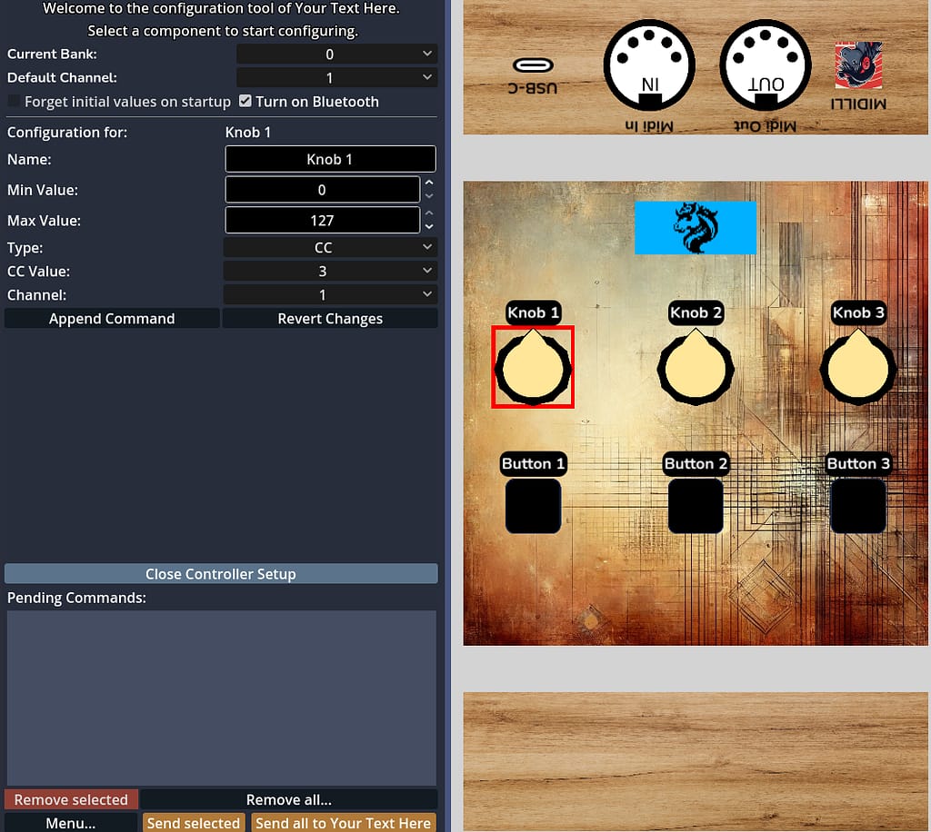931x832 pixels.
Task: Open the Current Bank dropdown
Action: pos(336,54)
